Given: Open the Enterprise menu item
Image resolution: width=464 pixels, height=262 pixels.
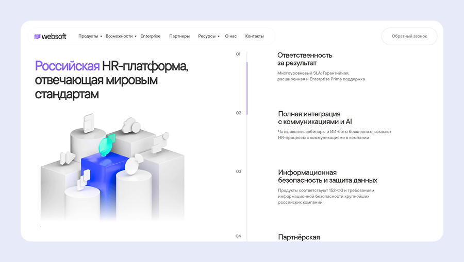Looking at the screenshot, I should coord(150,37).
